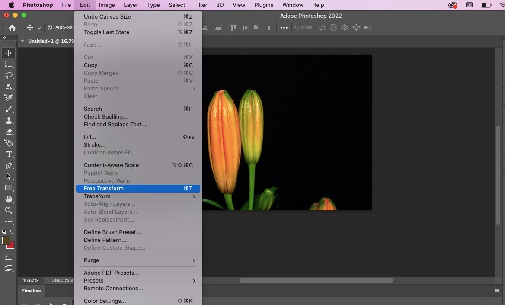Select the Horizontal Type tool
Viewport: 505px width, 305px height.
coord(9,154)
